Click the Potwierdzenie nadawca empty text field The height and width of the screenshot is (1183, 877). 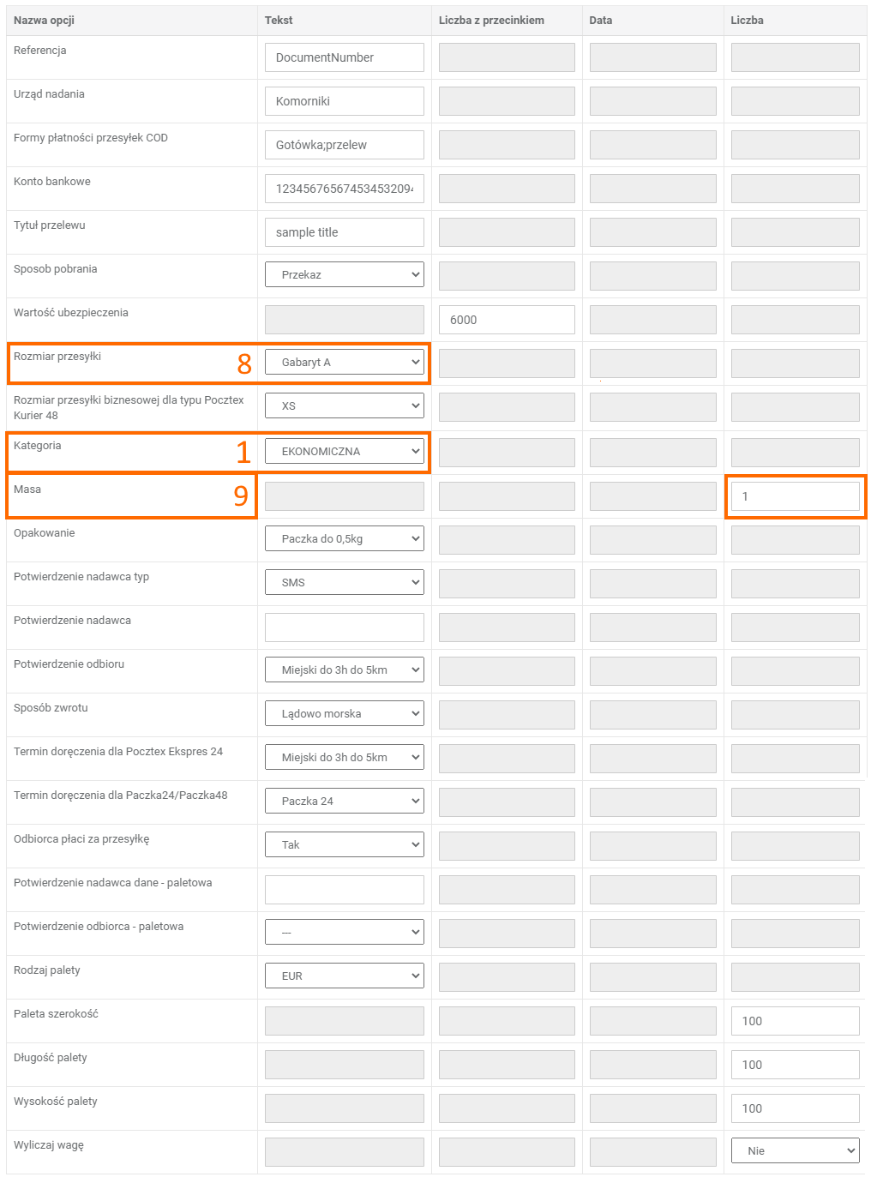click(x=344, y=628)
